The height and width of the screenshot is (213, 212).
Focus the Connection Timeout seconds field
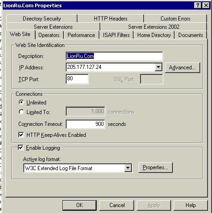(x=85, y=124)
